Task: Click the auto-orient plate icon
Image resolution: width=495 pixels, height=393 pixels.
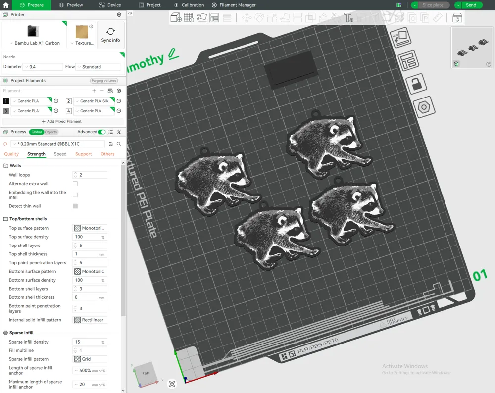Action: click(x=401, y=37)
